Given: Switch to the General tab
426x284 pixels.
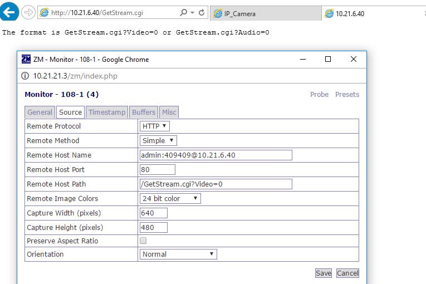Looking at the screenshot, I should tap(40, 112).
